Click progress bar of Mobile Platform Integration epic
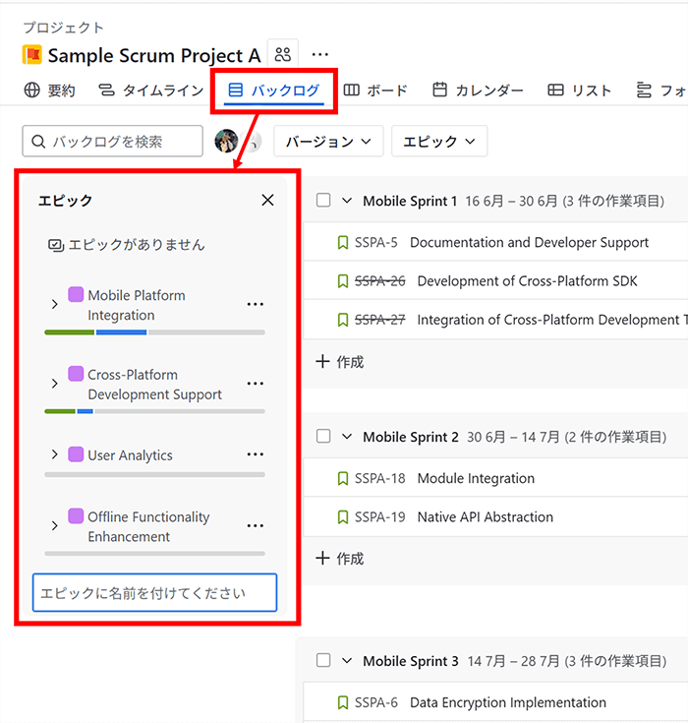Screen dimensions: 688x723 (155, 332)
